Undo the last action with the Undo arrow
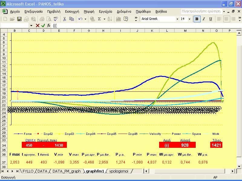Viewport: 242px width, 181px height. (80, 19)
